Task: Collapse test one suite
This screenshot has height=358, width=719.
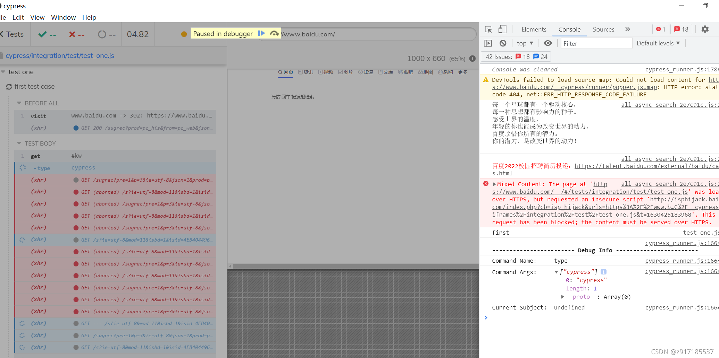Action: (x=3, y=72)
